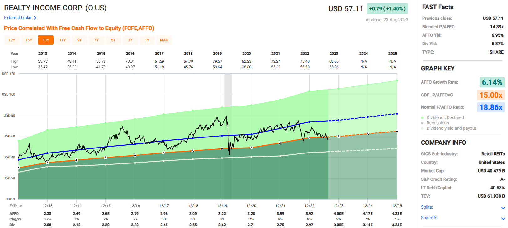Click the FAST Facts heading
The height and width of the screenshot is (228, 508).
tap(438, 7)
